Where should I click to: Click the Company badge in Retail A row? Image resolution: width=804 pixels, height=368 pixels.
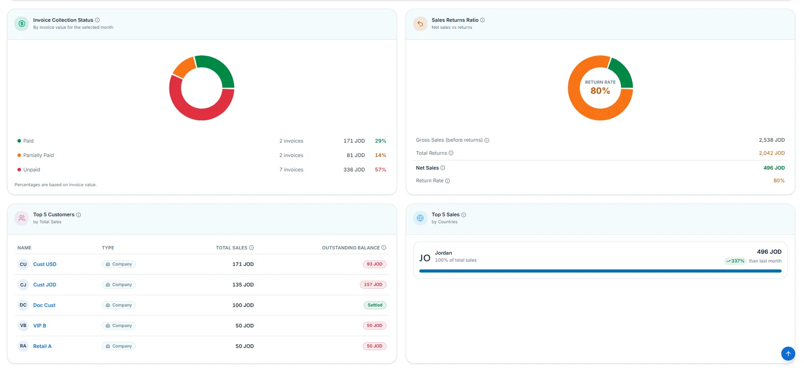(119, 346)
